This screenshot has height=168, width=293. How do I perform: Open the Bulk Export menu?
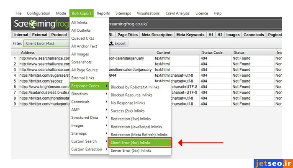pyautogui.click(x=82, y=13)
